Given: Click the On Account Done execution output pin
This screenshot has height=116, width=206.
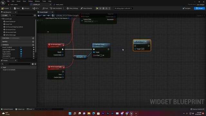Looking at the screenshot, I should coord(63,49).
